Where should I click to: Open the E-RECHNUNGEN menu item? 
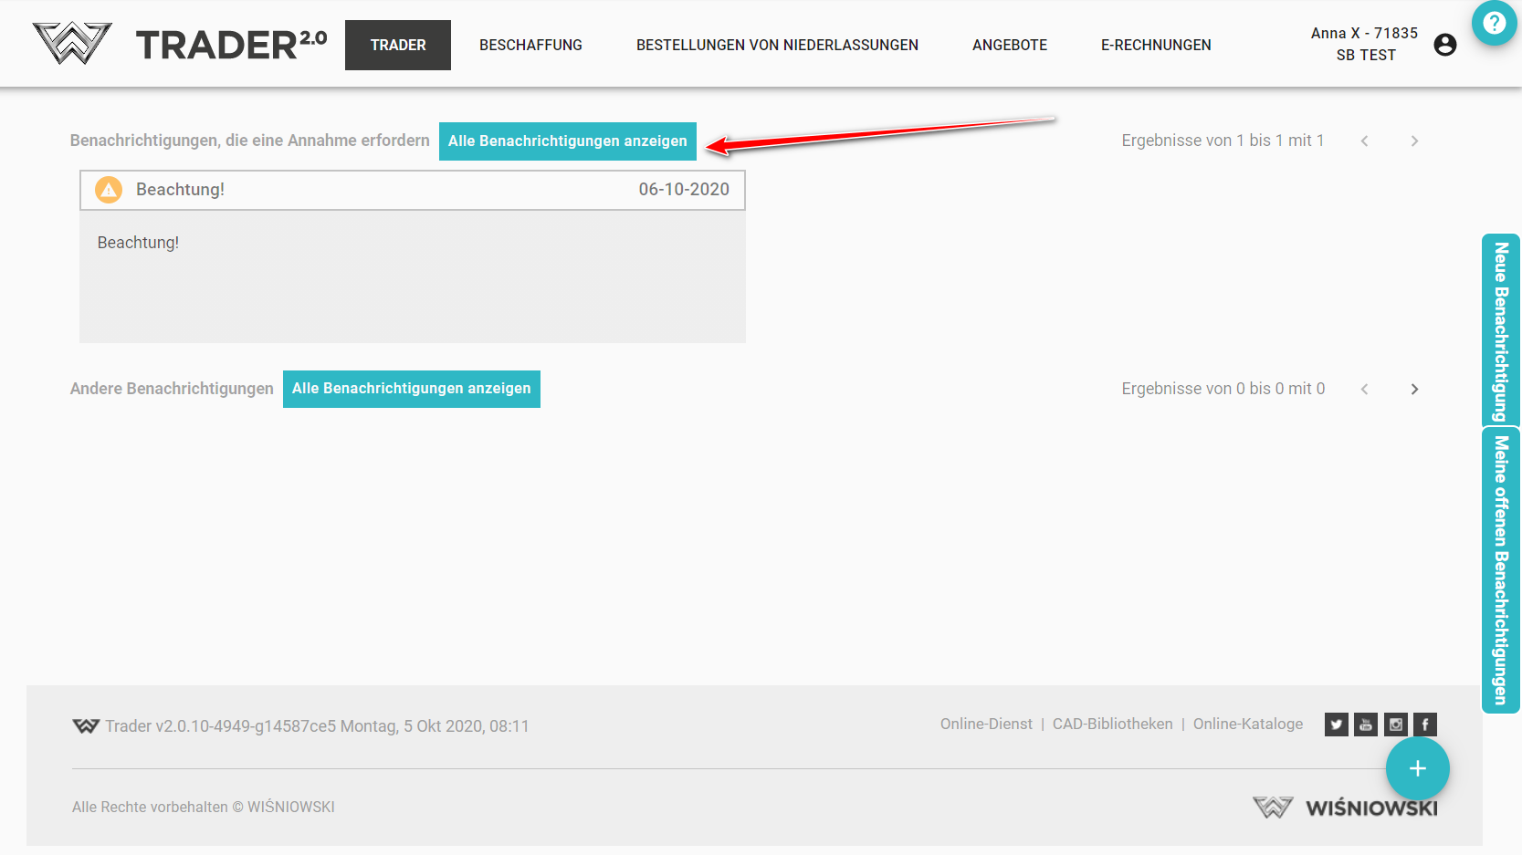pos(1156,45)
